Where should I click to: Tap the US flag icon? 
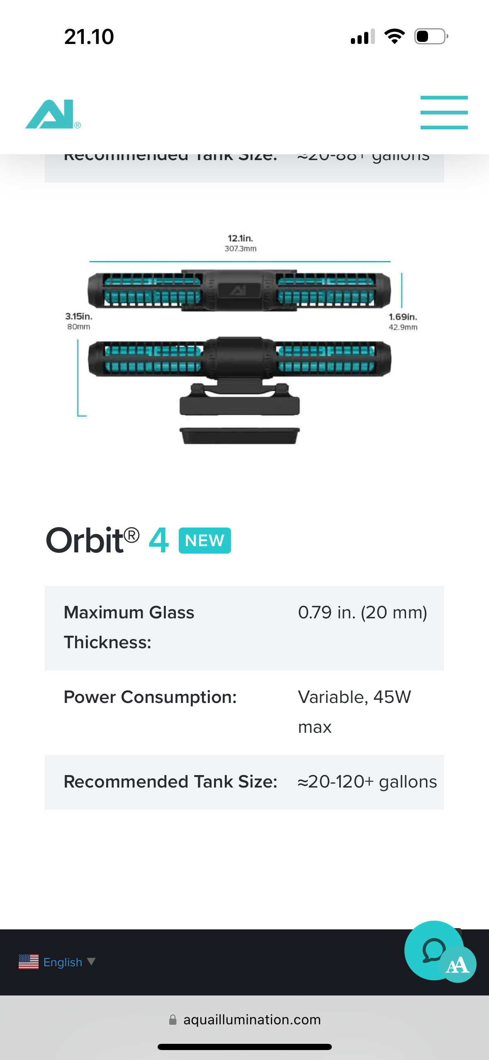point(29,962)
